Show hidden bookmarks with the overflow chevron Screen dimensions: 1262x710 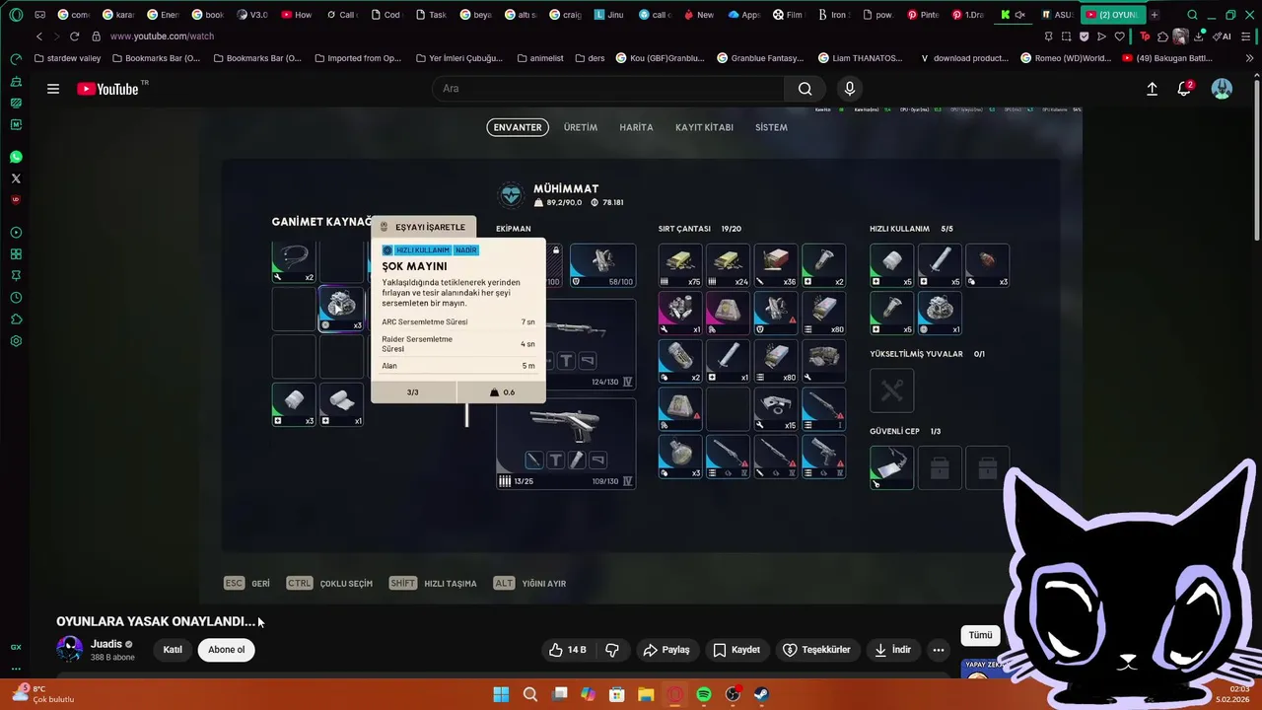(1250, 58)
